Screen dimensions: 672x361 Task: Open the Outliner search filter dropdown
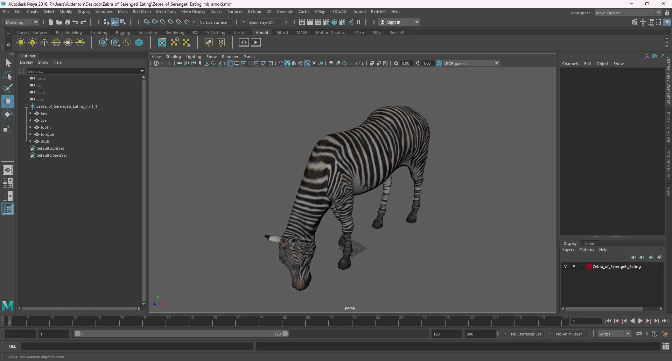(142, 71)
